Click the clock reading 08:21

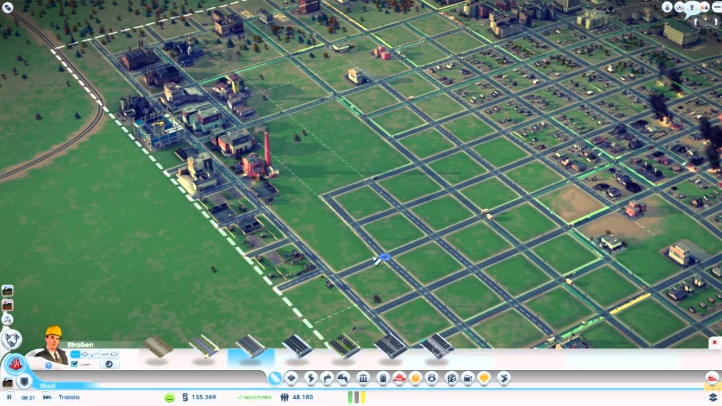tap(28, 398)
